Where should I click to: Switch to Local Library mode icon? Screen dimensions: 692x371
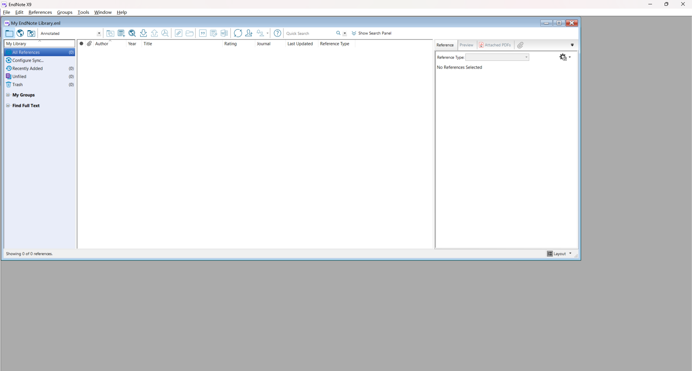[x=9, y=33]
